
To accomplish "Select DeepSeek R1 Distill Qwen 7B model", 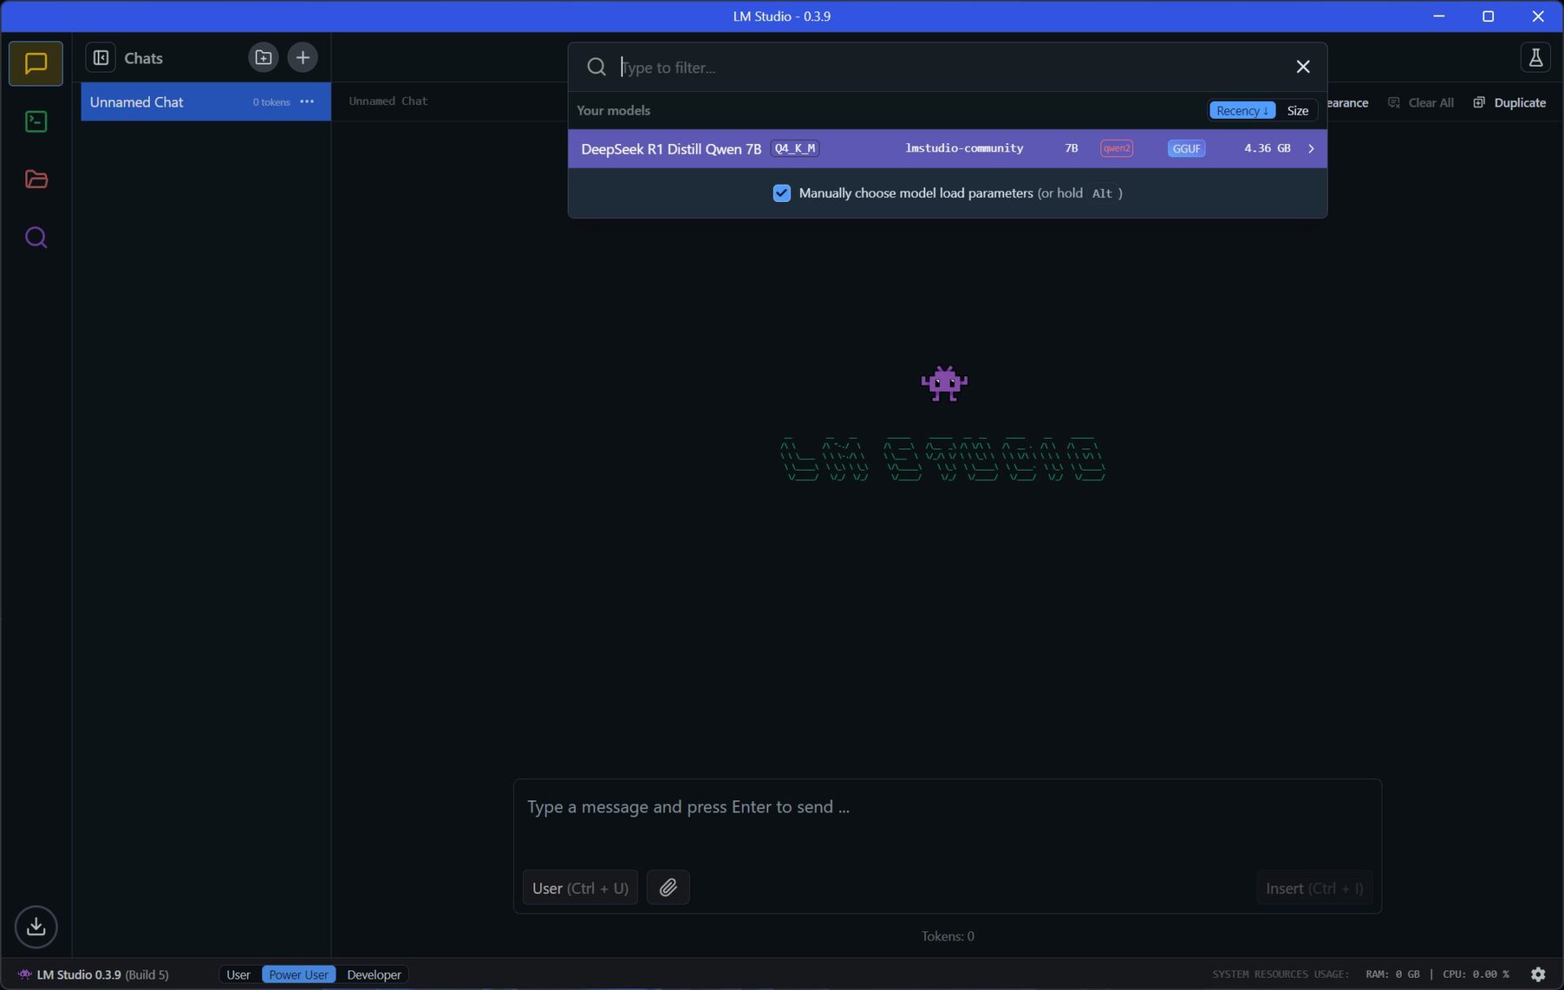I will [947, 148].
